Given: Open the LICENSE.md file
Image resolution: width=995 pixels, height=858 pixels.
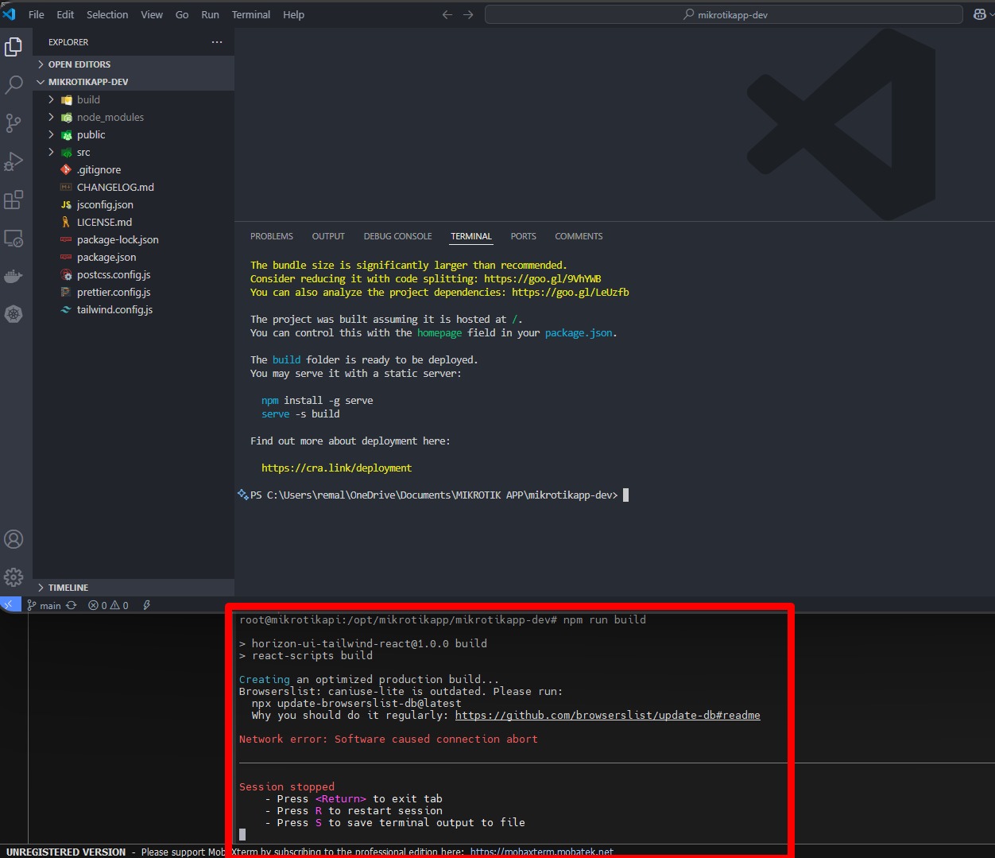Looking at the screenshot, I should pos(134,222).
